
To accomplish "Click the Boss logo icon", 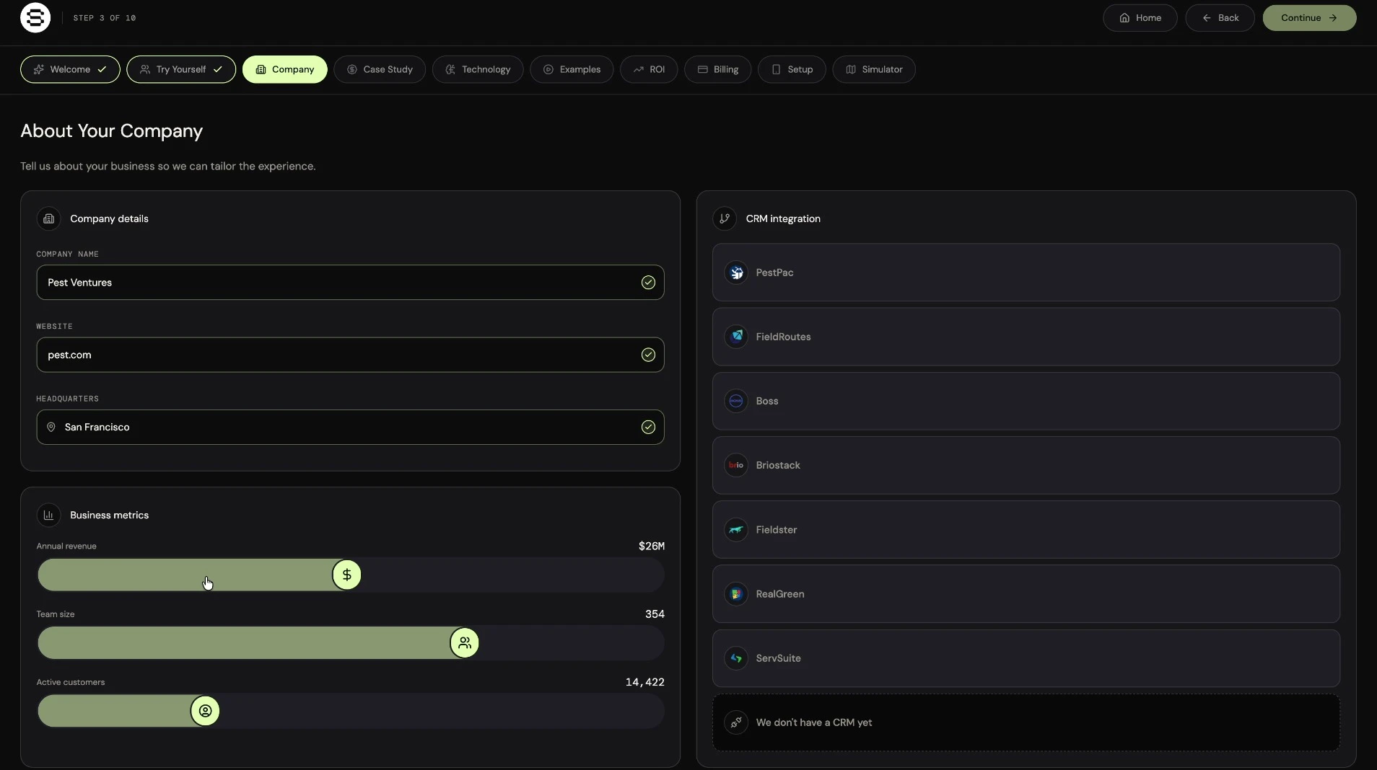I will tap(736, 401).
